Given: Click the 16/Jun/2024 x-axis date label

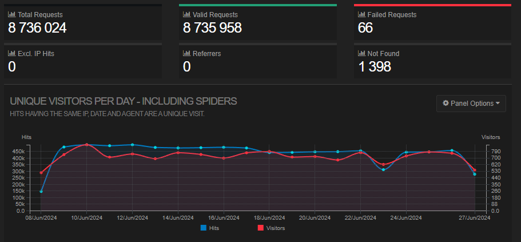Looking at the screenshot, I should click(x=224, y=218).
